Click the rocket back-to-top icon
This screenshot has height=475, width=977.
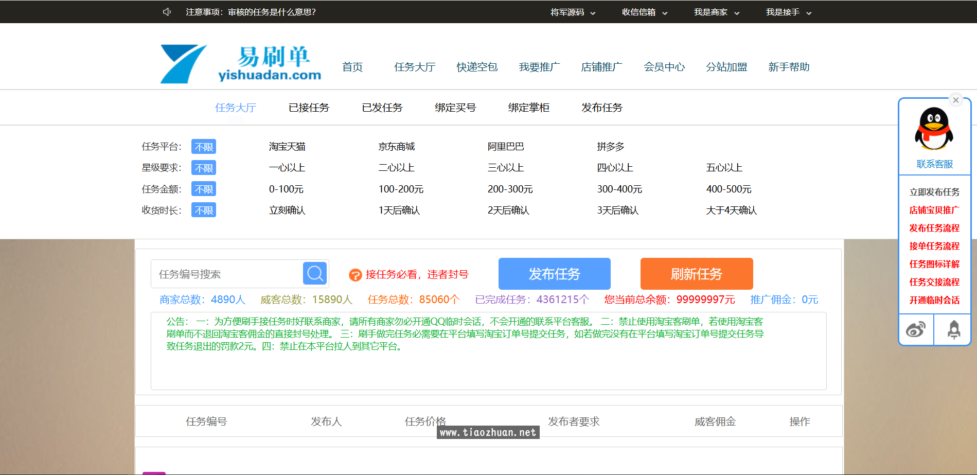(x=953, y=329)
